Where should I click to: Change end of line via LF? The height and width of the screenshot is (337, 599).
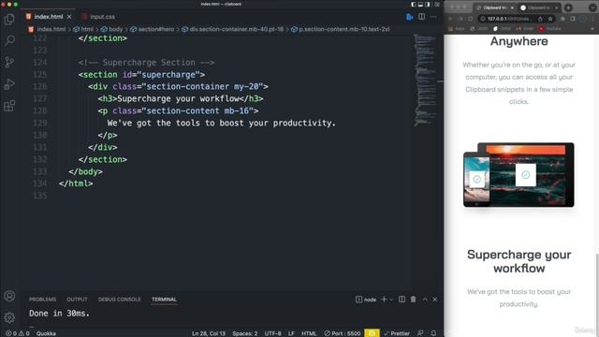(291, 333)
